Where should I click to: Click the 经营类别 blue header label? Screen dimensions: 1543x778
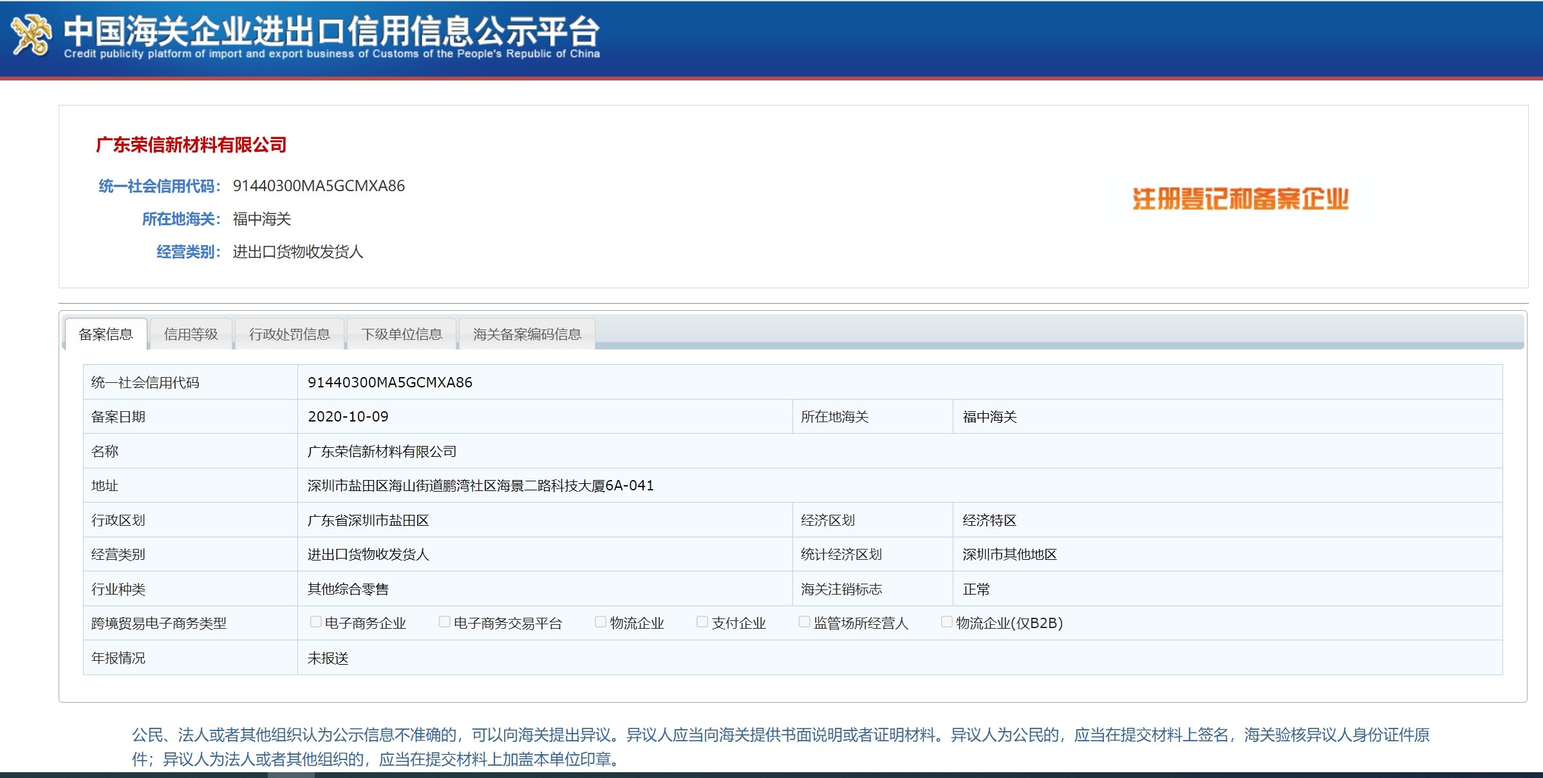coord(189,252)
